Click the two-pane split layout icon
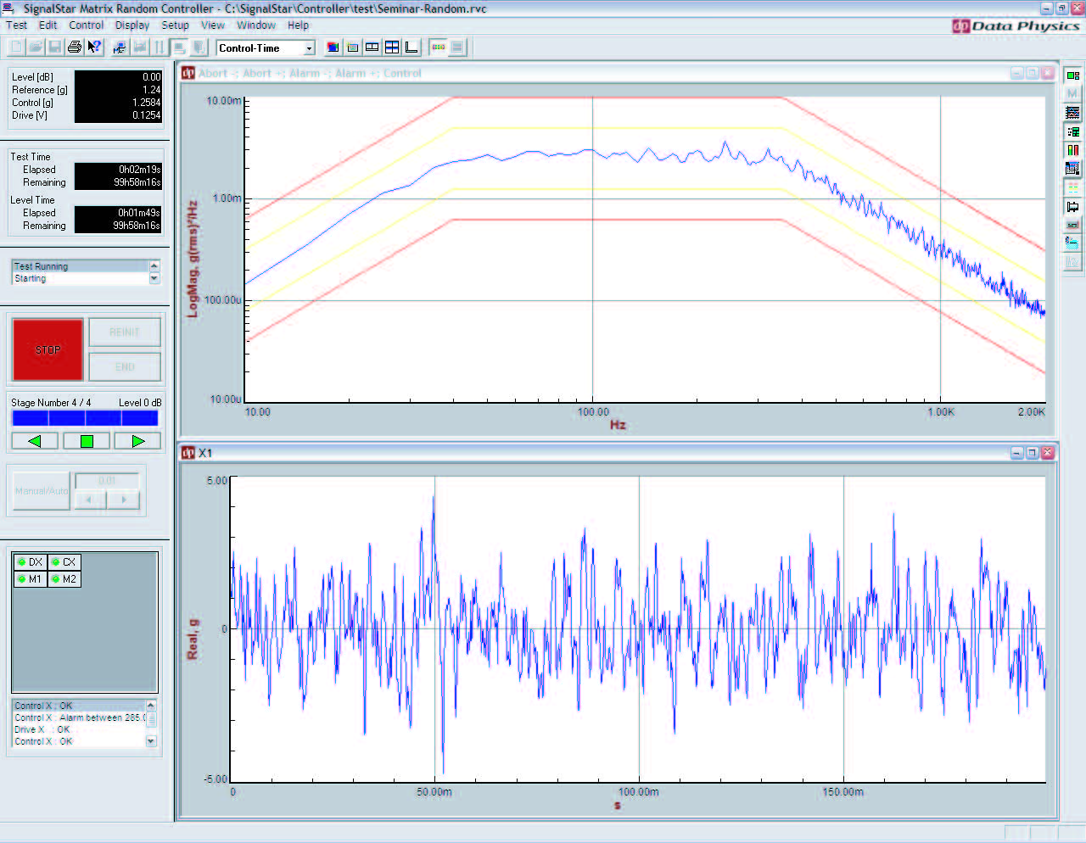The height and width of the screenshot is (843, 1086). [372, 47]
